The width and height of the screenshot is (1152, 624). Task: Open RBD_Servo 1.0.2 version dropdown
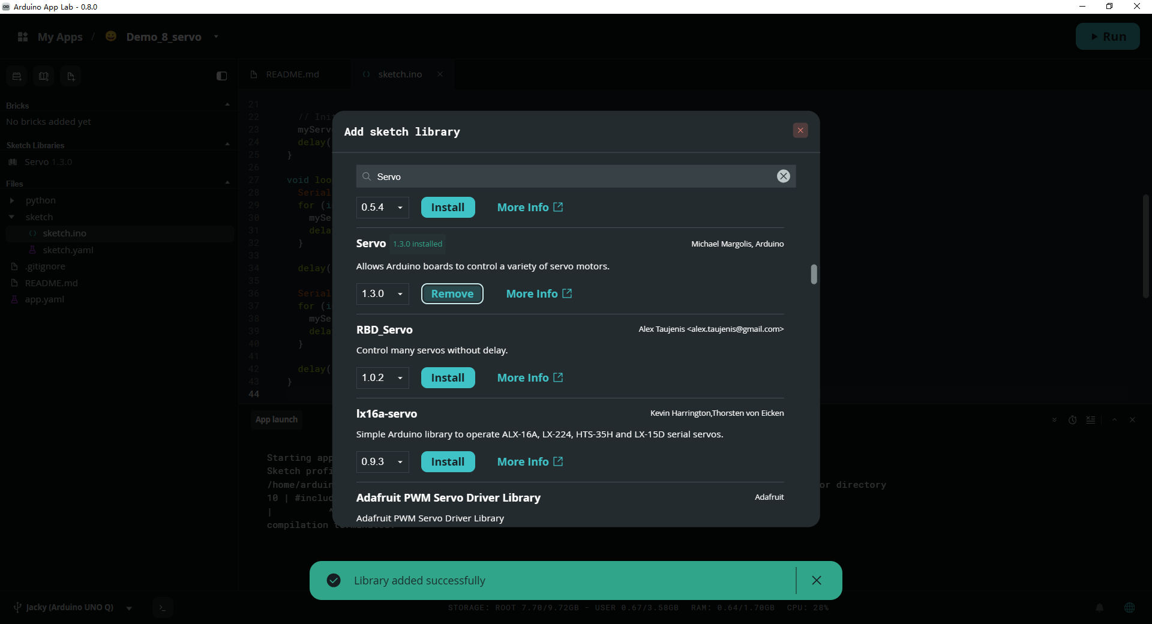click(382, 377)
